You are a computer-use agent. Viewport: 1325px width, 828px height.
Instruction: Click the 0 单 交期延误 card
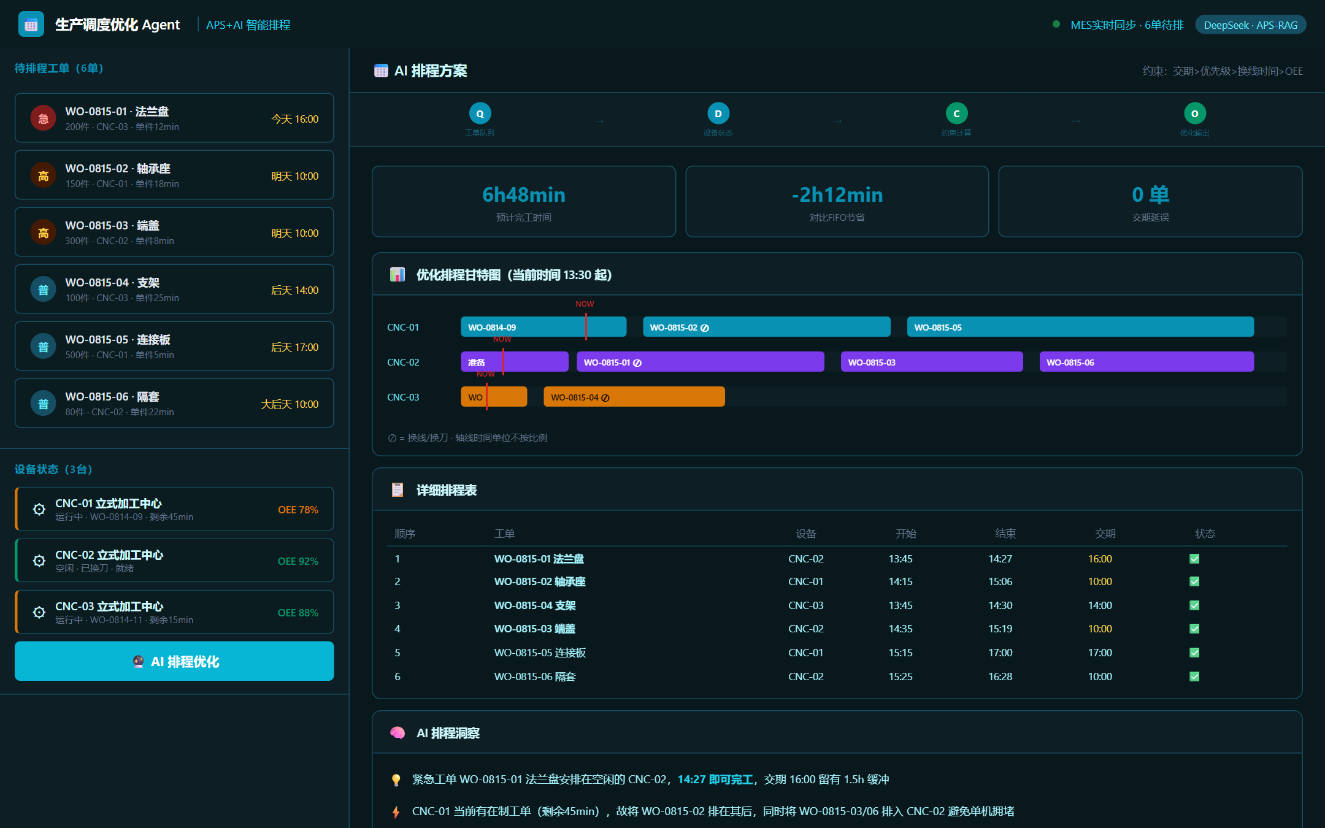click(x=1150, y=201)
